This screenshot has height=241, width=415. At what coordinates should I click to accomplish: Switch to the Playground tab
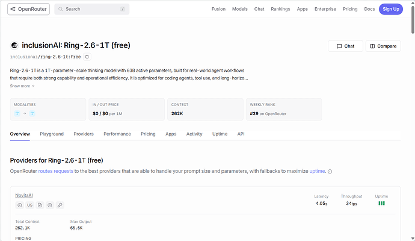point(52,134)
